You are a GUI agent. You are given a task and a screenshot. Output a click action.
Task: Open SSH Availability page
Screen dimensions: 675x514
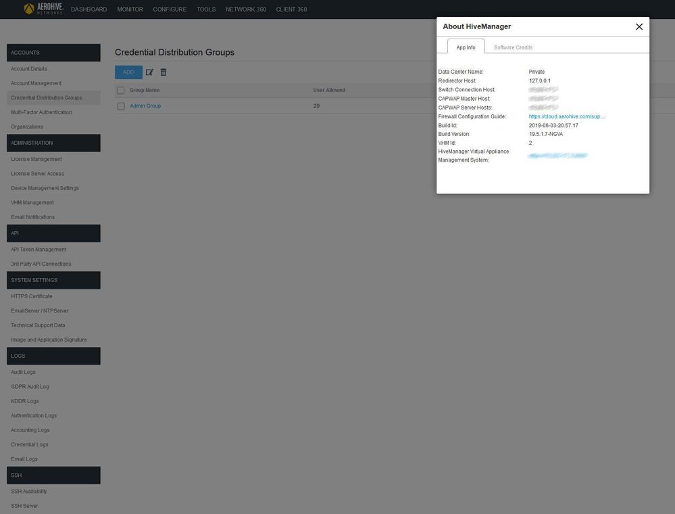pos(29,492)
